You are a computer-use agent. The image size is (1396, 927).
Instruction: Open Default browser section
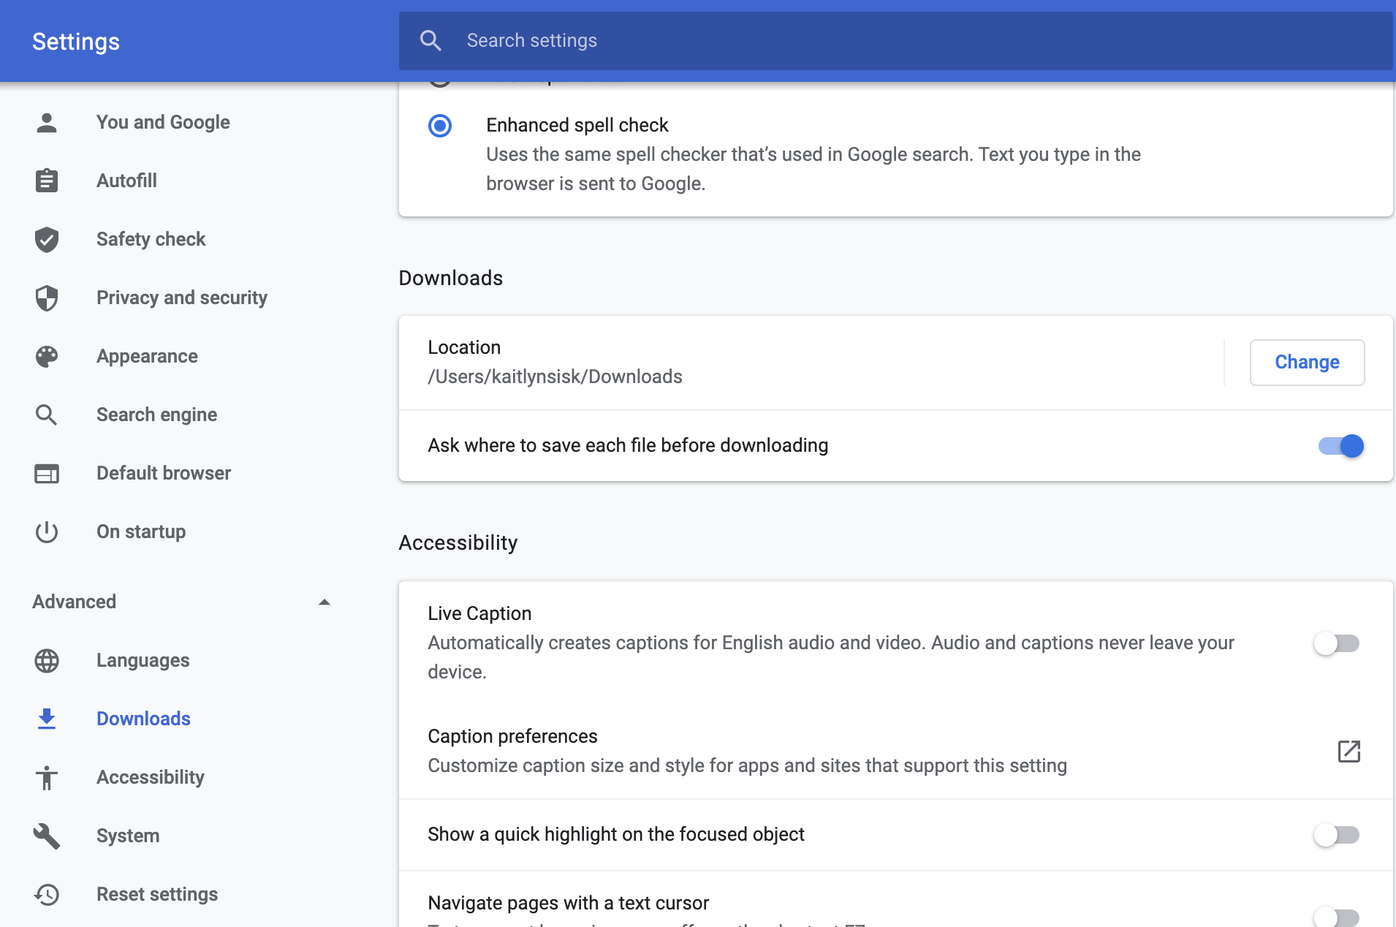[x=164, y=473]
